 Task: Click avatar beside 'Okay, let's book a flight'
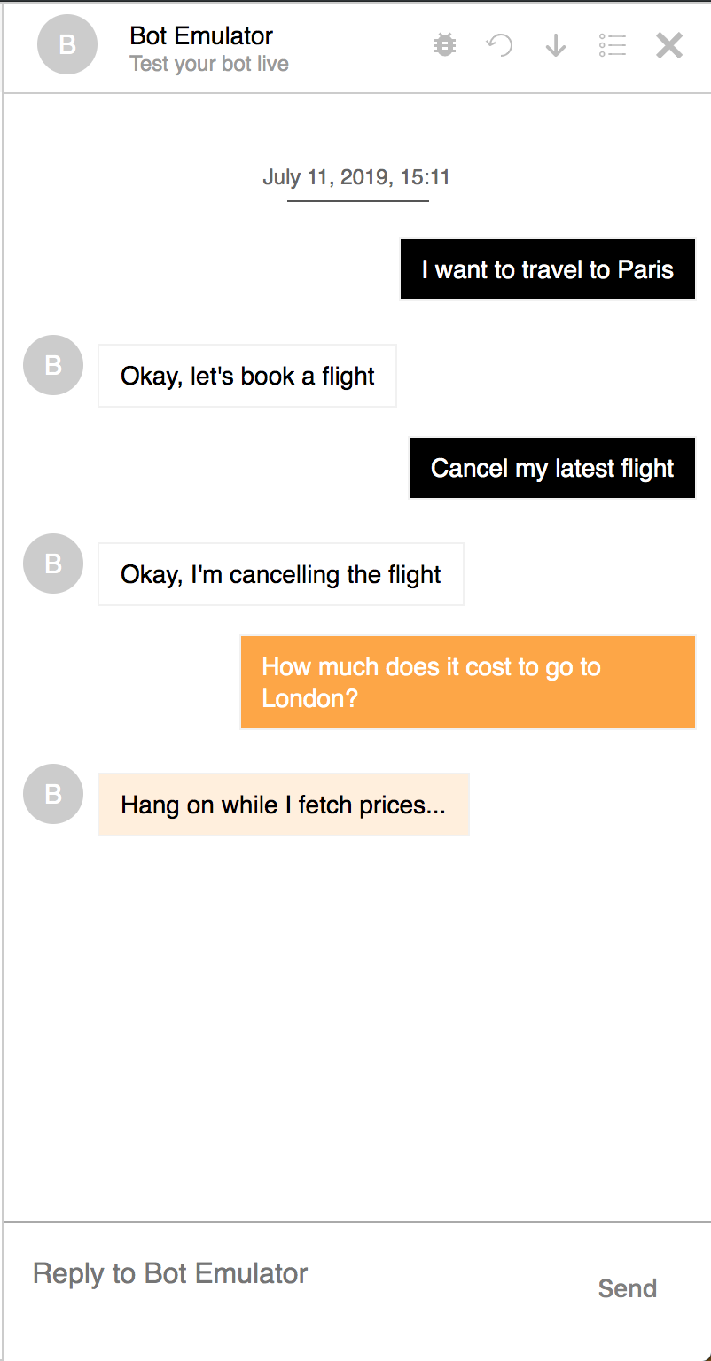coord(53,365)
